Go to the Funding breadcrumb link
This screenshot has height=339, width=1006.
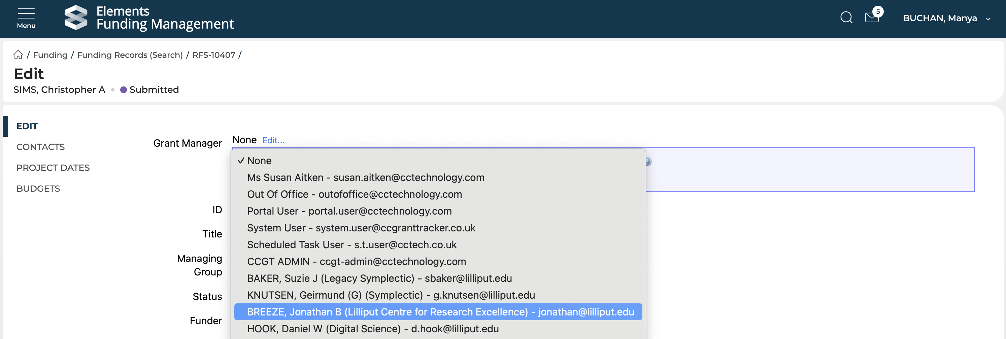coord(50,55)
